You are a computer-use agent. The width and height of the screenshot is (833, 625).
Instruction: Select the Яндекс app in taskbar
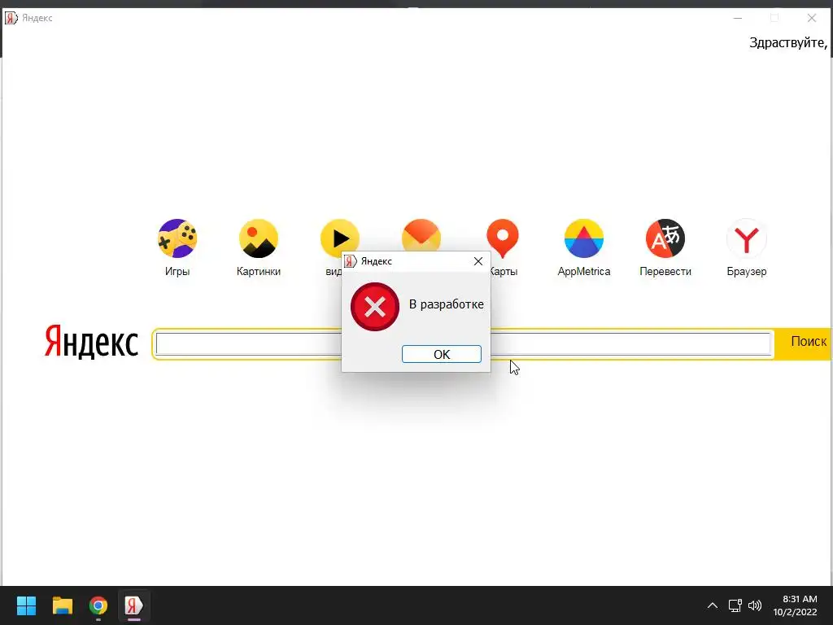134,605
